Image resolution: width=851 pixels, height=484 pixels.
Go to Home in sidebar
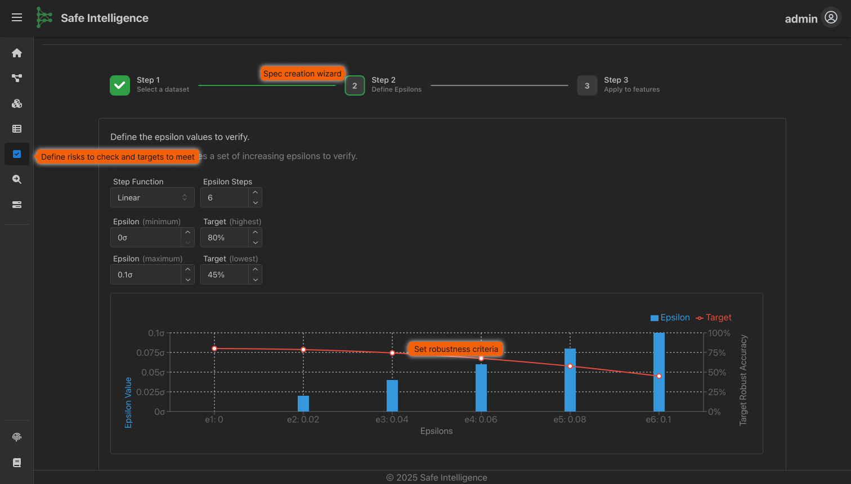tap(17, 53)
